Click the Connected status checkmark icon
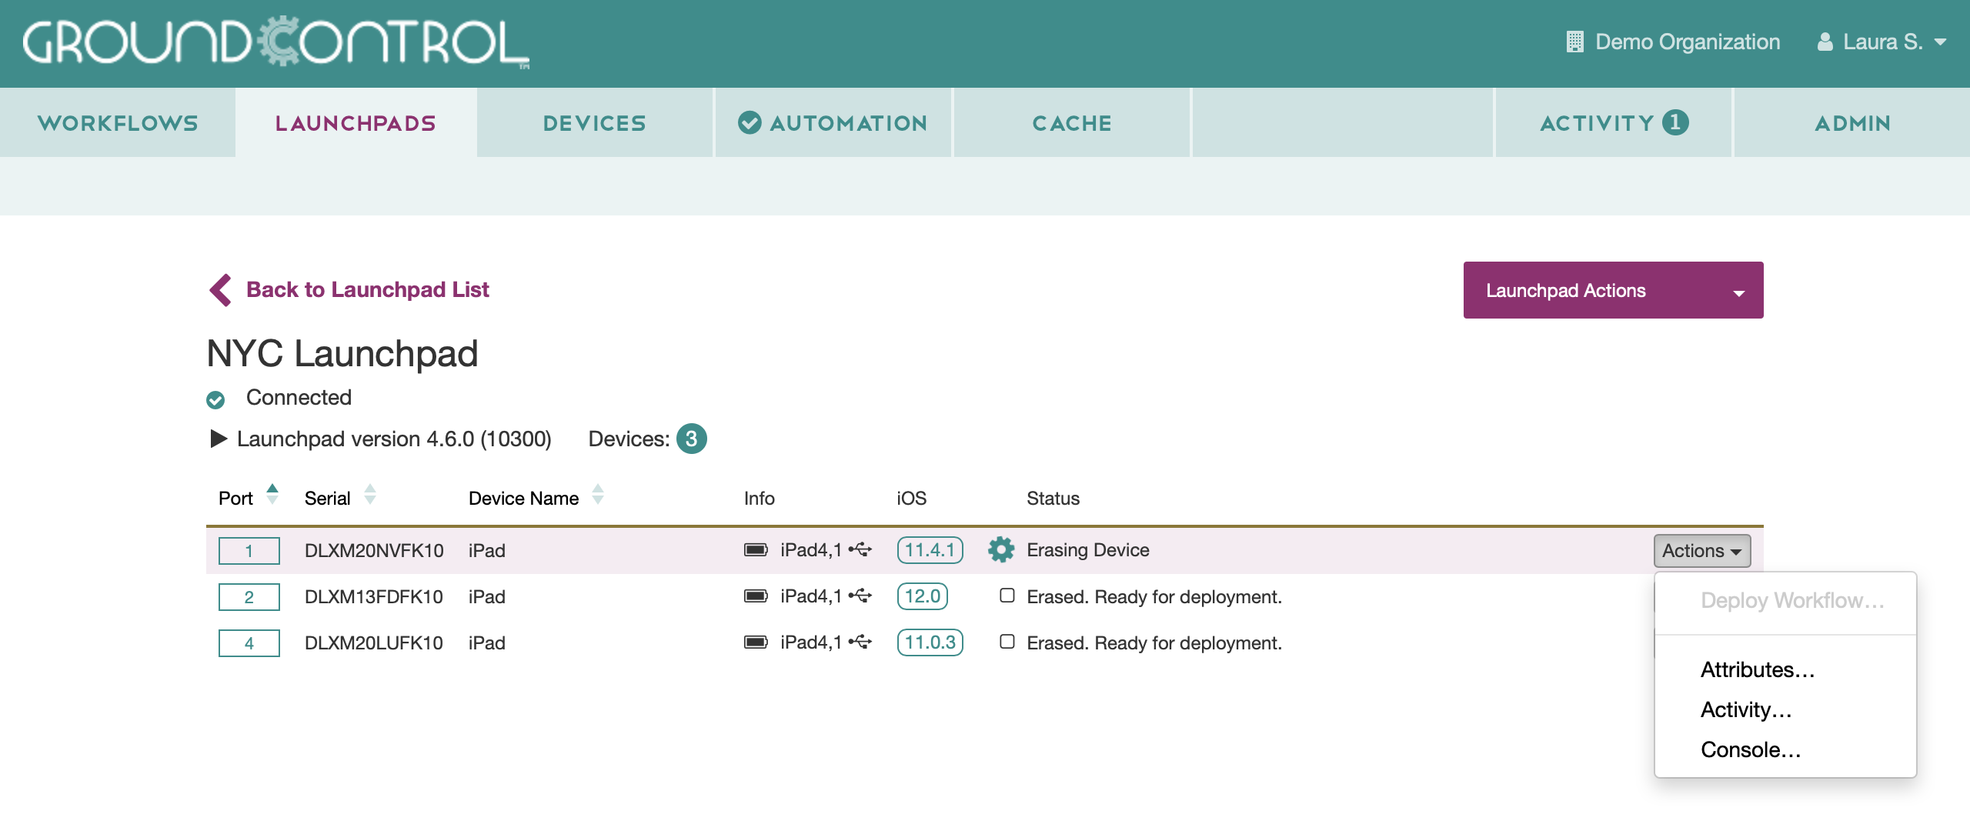The height and width of the screenshot is (831, 1970). (215, 399)
